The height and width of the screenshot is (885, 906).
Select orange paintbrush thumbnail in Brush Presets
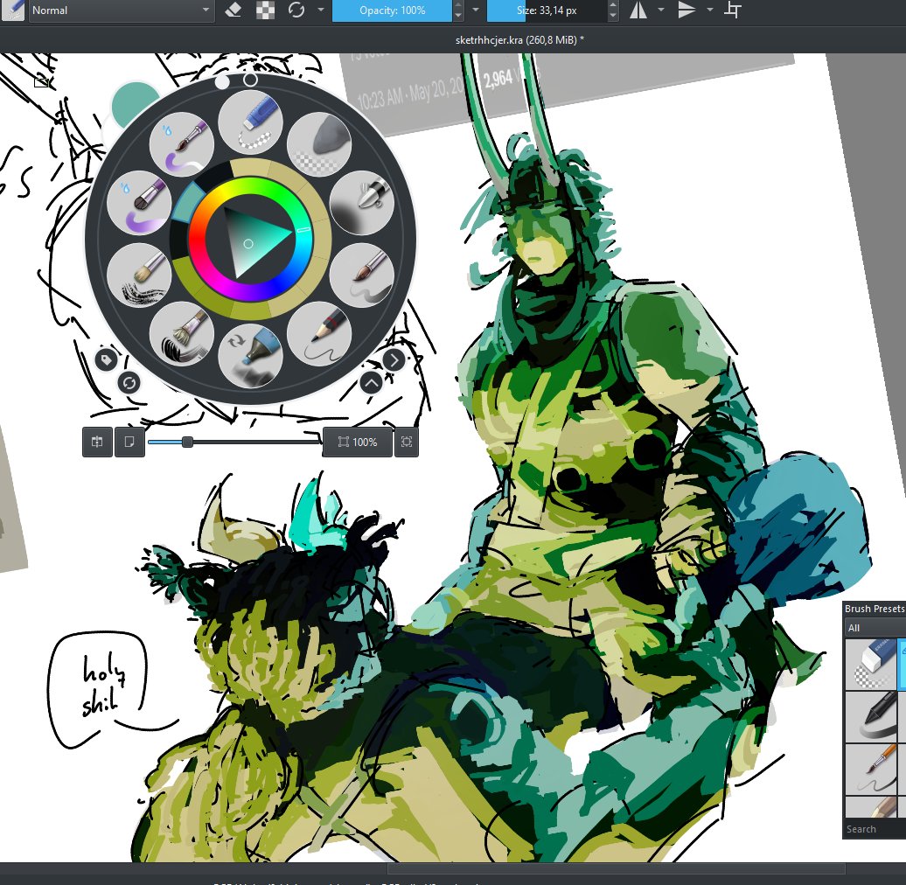point(871,769)
